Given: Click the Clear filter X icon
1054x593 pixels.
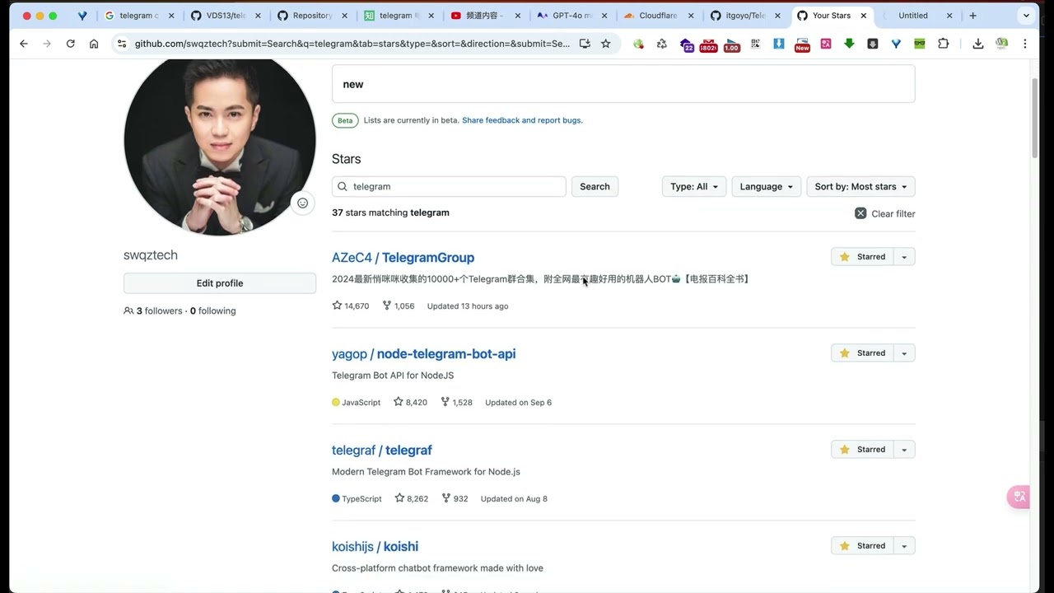Looking at the screenshot, I should (x=860, y=213).
